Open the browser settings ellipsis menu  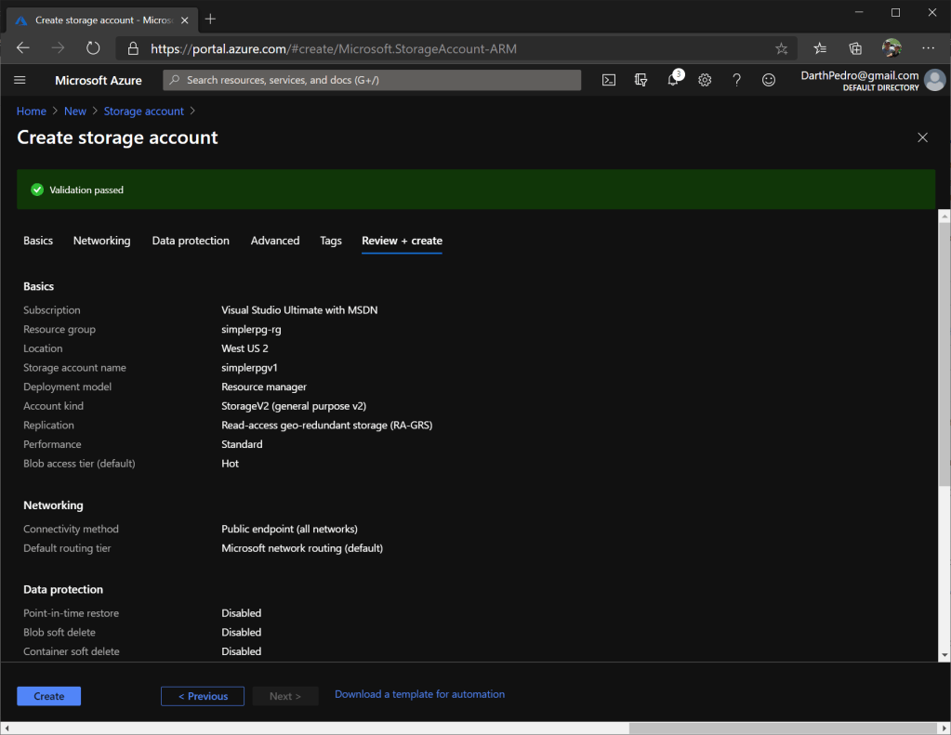[928, 48]
